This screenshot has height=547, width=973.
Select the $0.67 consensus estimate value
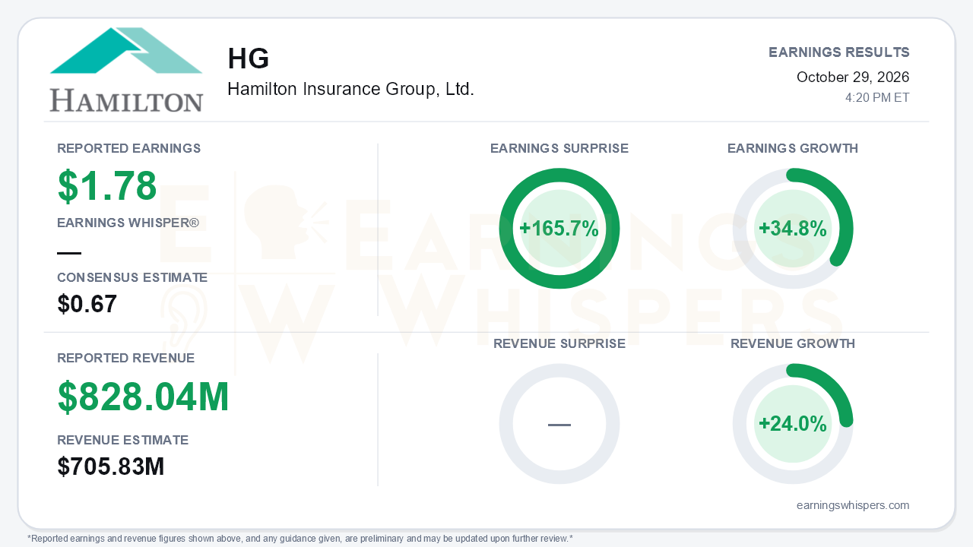tap(87, 305)
